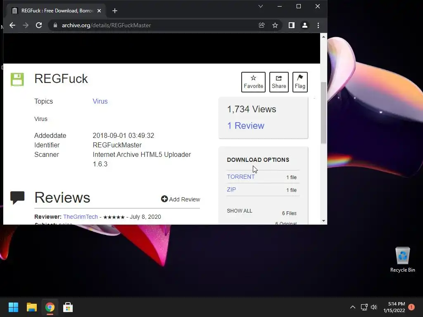This screenshot has width=423, height=317.
Task: Download the ZIP file link
Action: pyautogui.click(x=231, y=189)
